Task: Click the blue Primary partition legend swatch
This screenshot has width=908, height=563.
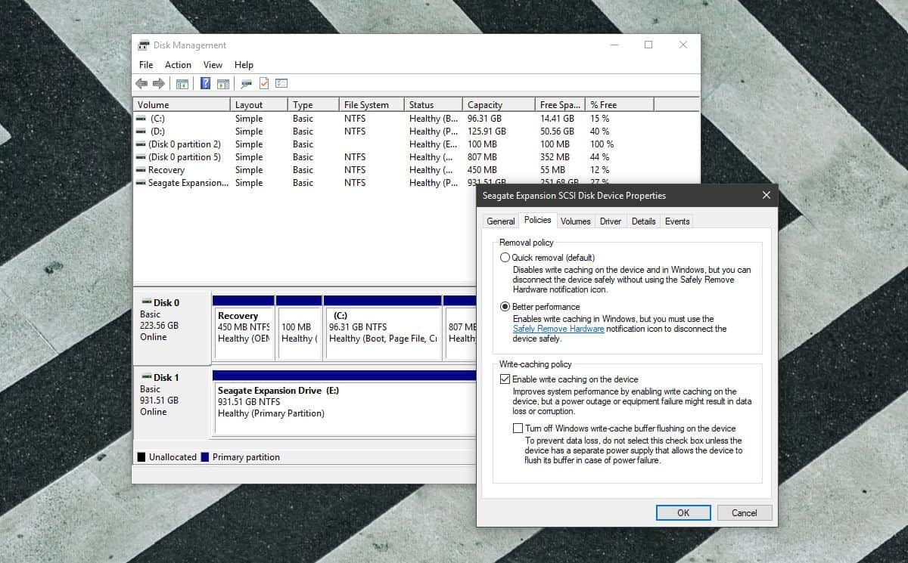Action: pos(205,457)
